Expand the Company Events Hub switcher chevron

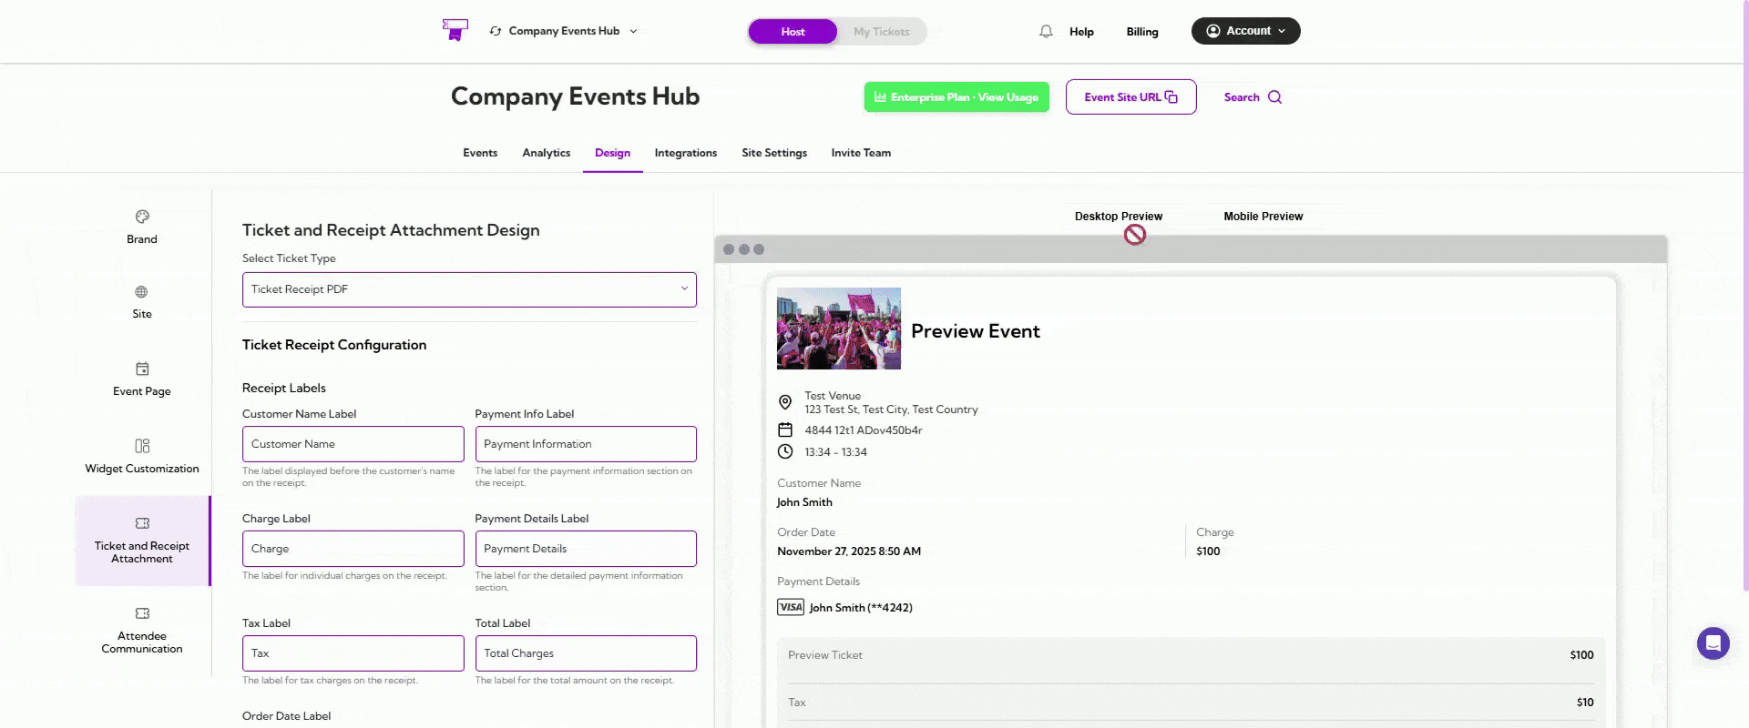point(633,31)
